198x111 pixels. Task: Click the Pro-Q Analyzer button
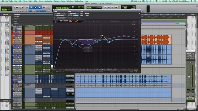click(x=112, y=72)
